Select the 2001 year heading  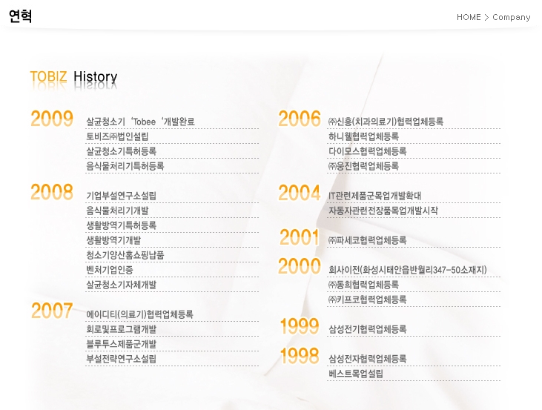(300, 238)
